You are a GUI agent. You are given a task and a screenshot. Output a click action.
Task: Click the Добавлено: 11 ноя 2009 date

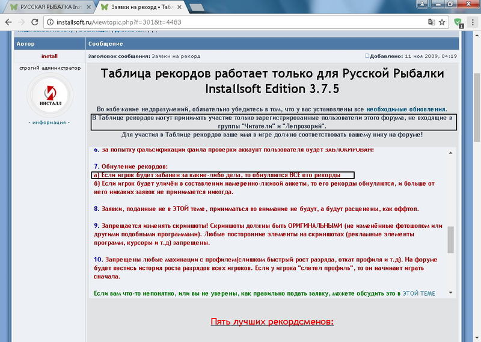413,56
